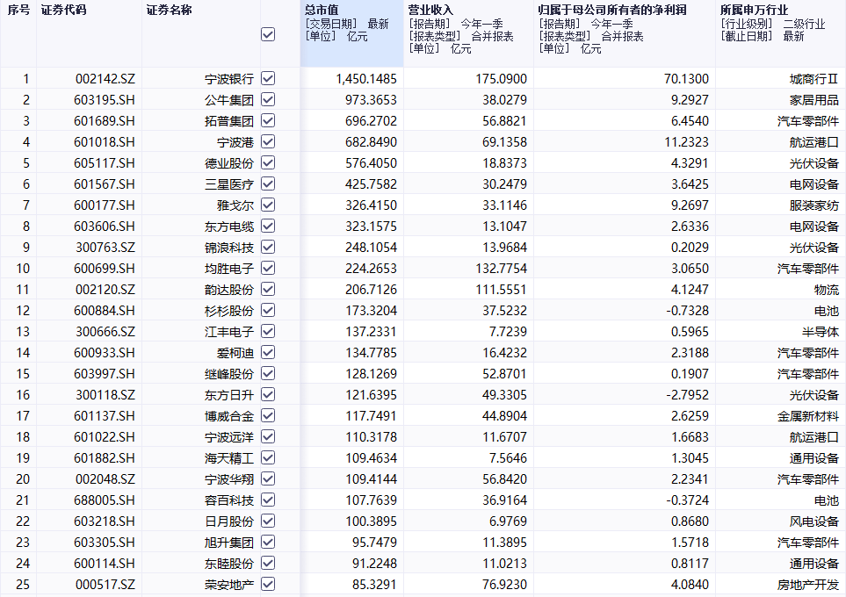Select the 归属于母公司所有者的净利润 column header
Image resolution: width=846 pixels, height=597 pixels.
click(x=612, y=10)
